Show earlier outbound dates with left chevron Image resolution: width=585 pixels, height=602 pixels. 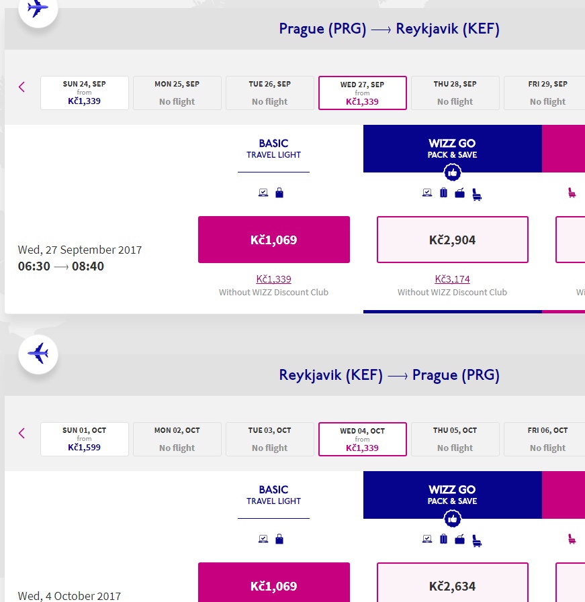[22, 87]
